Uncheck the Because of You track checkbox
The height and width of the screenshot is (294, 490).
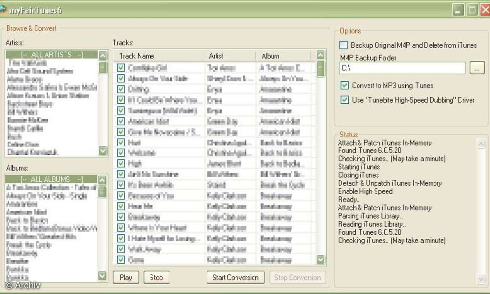pyautogui.click(x=121, y=196)
